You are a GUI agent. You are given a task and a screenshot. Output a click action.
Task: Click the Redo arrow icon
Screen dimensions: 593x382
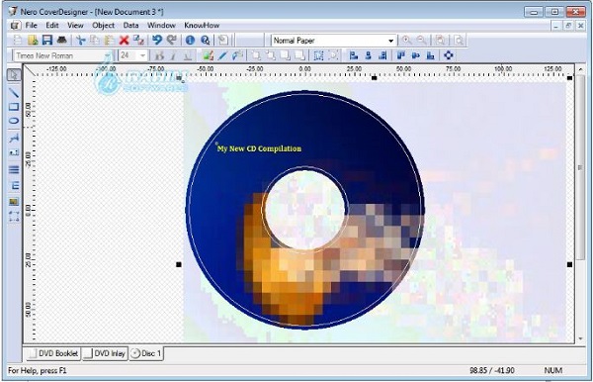click(172, 41)
